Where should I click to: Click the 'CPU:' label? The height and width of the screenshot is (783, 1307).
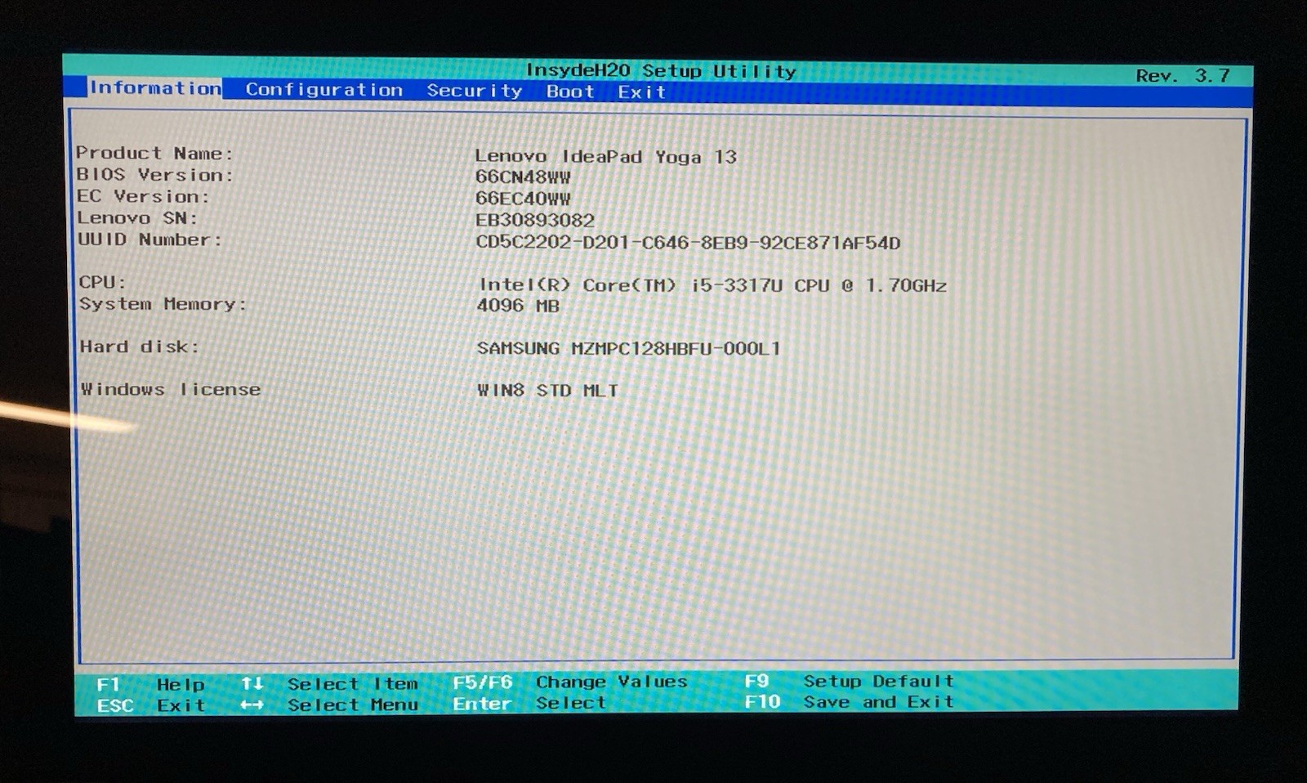pos(103,282)
